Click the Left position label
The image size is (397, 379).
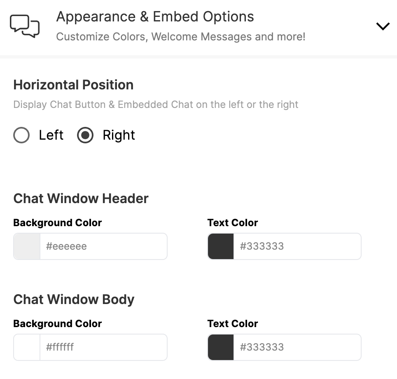click(x=51, y=135)
